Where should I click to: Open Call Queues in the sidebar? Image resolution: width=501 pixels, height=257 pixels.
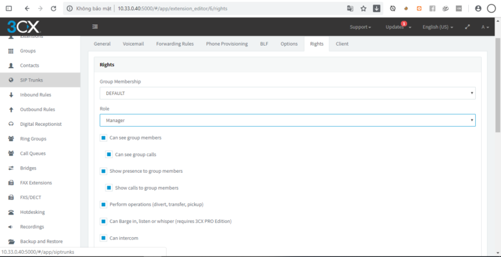[33, 154]
